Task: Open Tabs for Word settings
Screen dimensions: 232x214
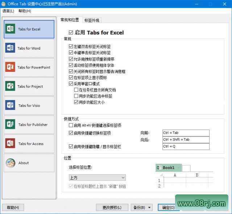Action: (29, 48)
